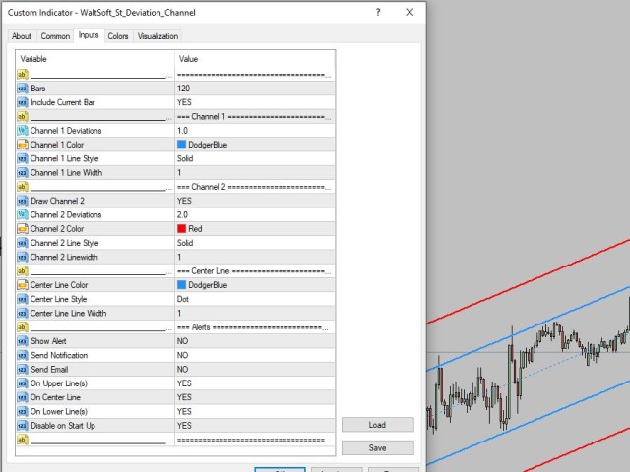This screenshot has height=472, width=630.
Task: Click the Disable on Start Up YES value
Action: point(255,426)
